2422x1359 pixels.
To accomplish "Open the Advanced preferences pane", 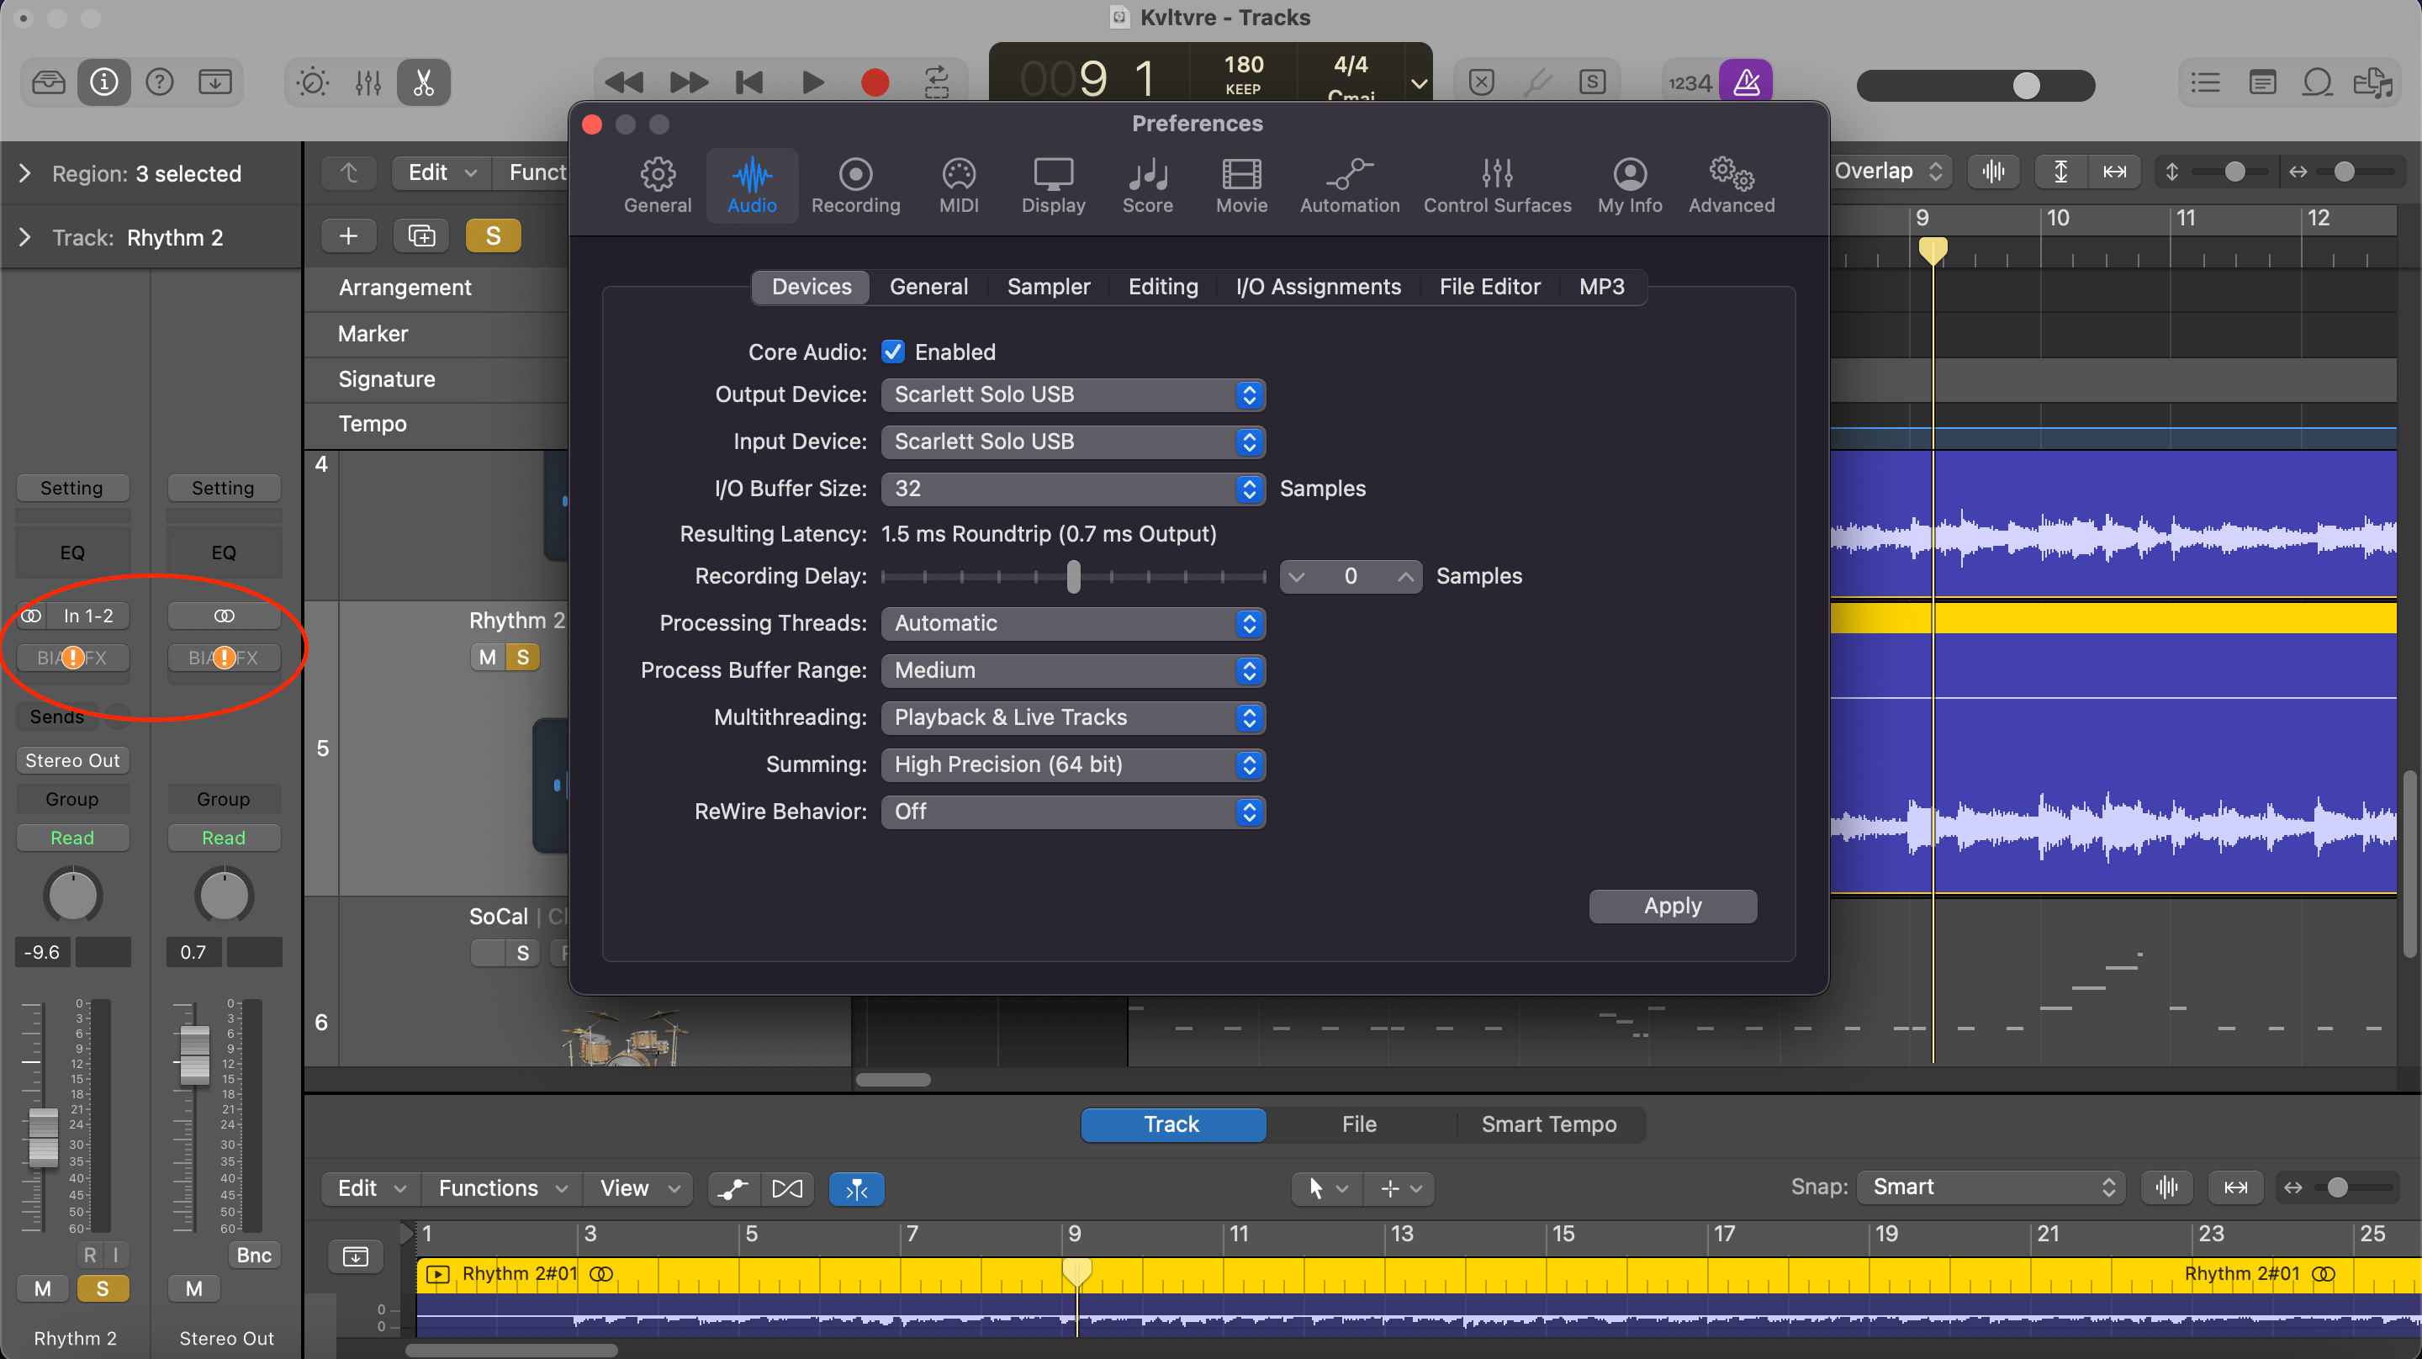I will [x=1730, y=185].
